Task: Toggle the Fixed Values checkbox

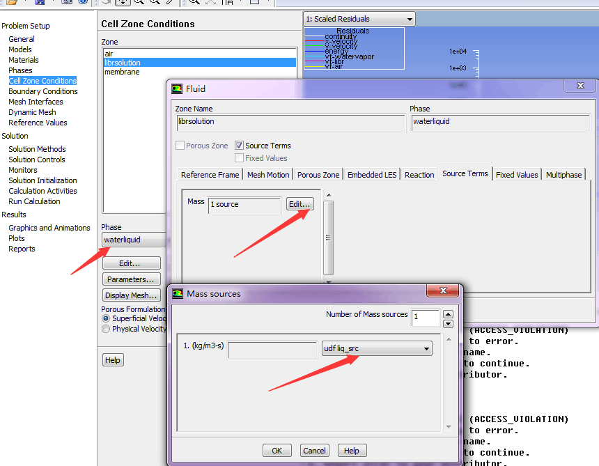Action: (239, 157)
